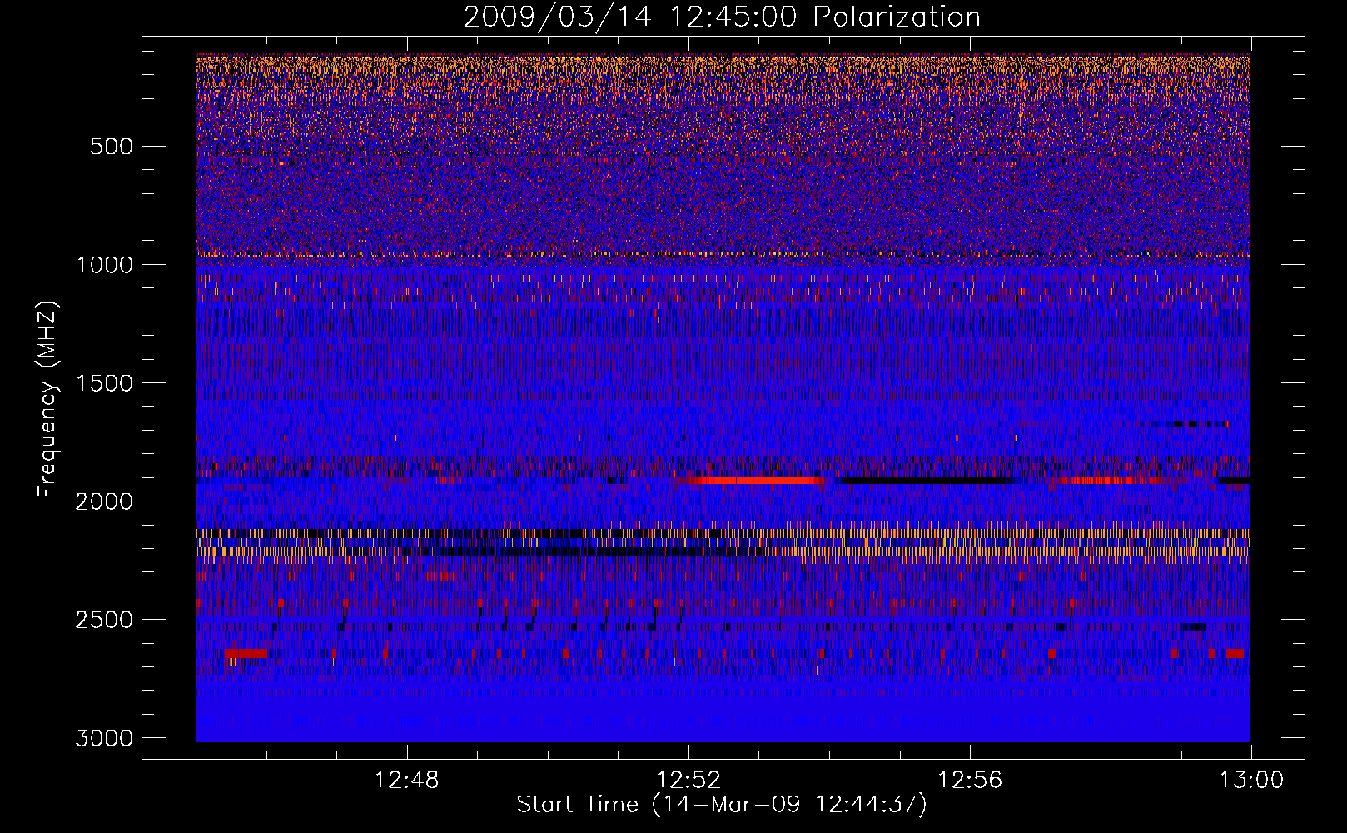Click the 'Start Time (14-Mar-09 12:44:37)' label

(x=722, y=805)
